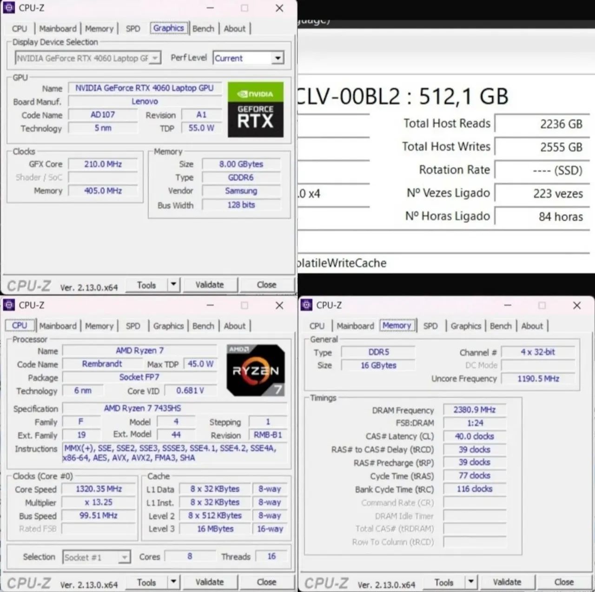Screen dimensions: 595x592
Task: Click the NVIDIA GeForce RTX logo
Action: (x=255, y=110)
